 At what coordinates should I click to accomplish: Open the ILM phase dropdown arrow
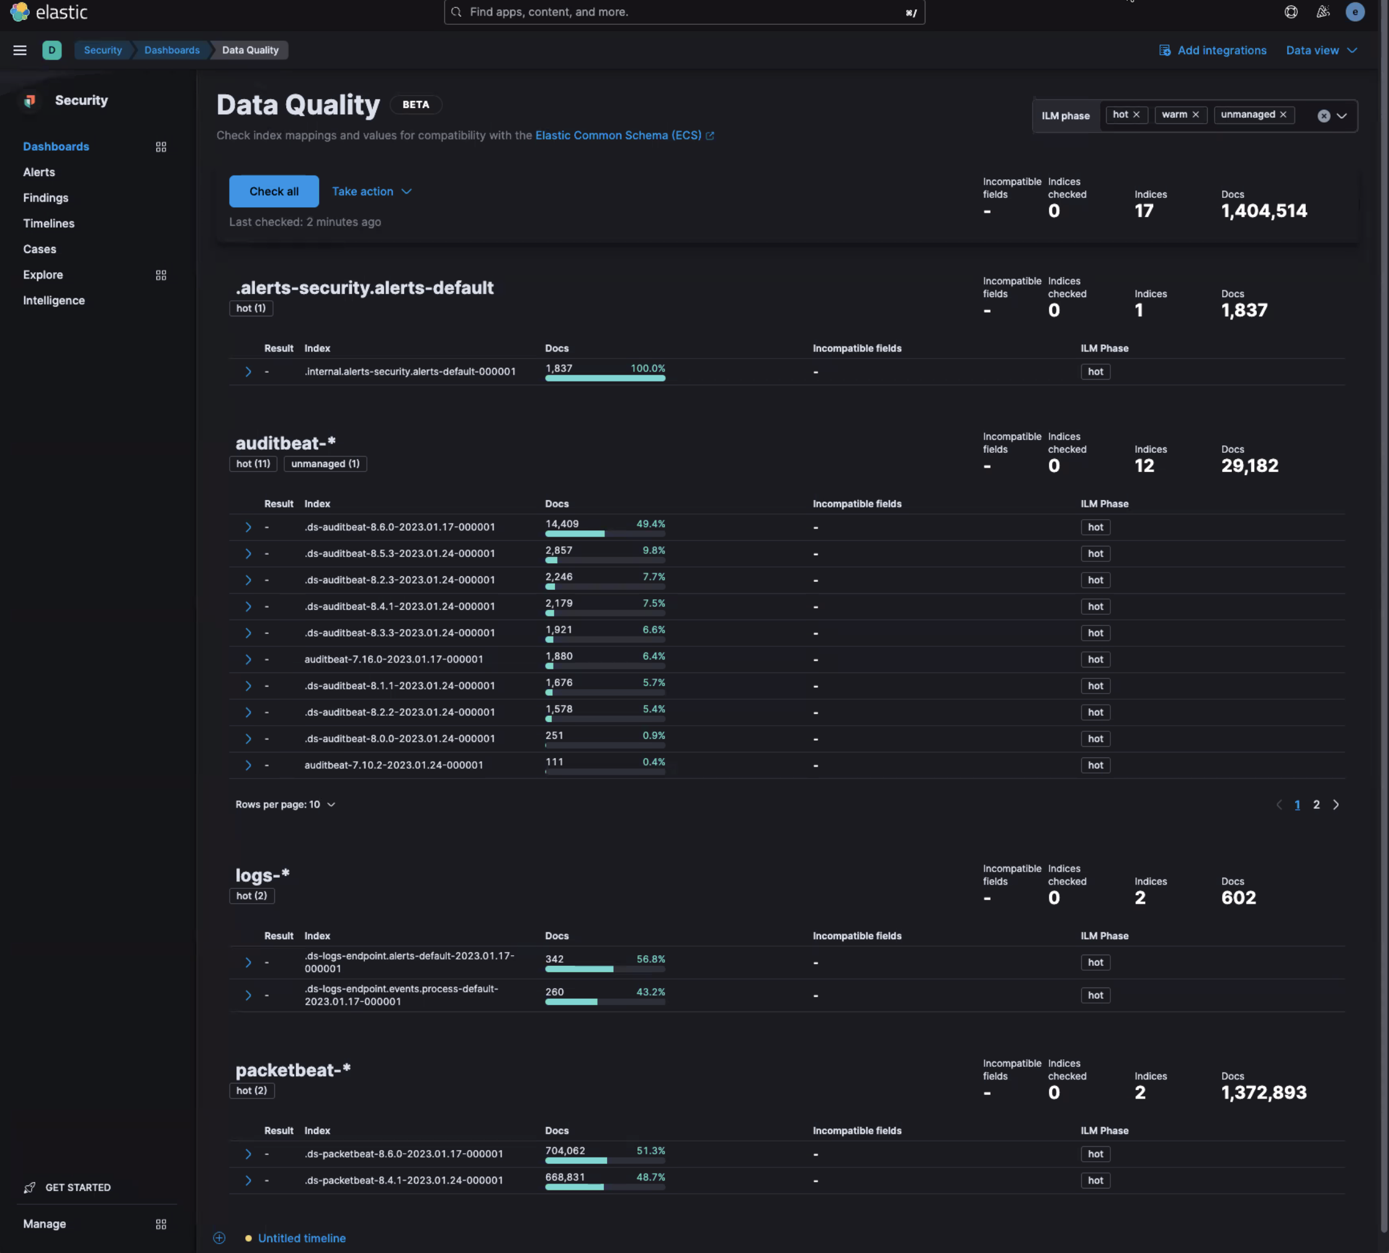[1341, 115]
